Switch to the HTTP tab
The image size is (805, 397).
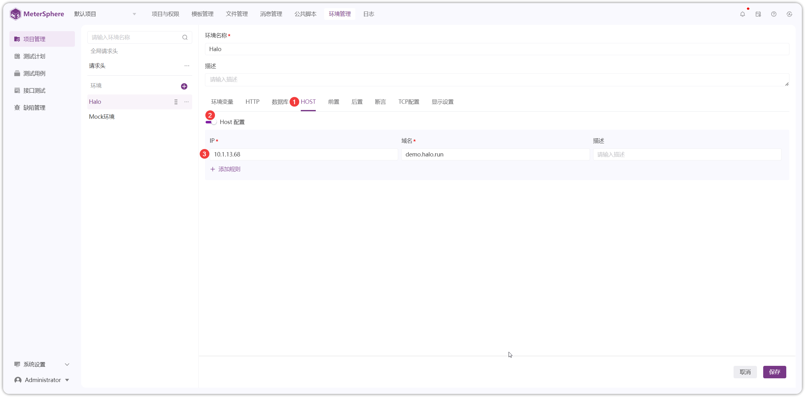[x=252, y=102]
